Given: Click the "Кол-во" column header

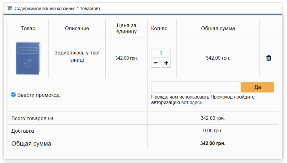Looking at the screenshot, I should [x=159, y=28].
